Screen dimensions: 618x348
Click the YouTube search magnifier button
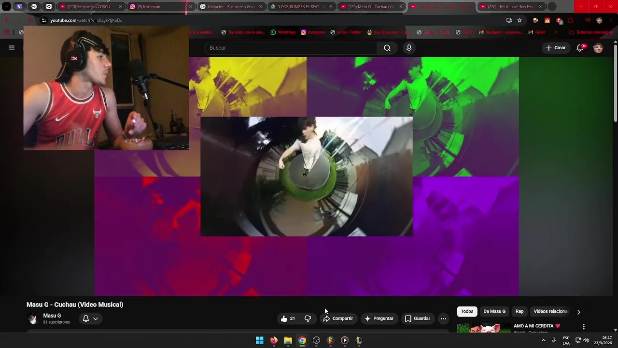pyautogui.click(x=387, y=48)
